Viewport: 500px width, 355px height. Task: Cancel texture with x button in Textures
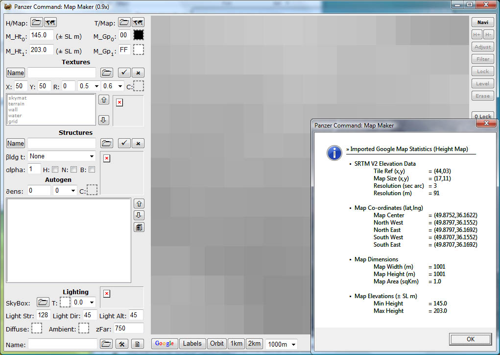click(x=138, y=73)
